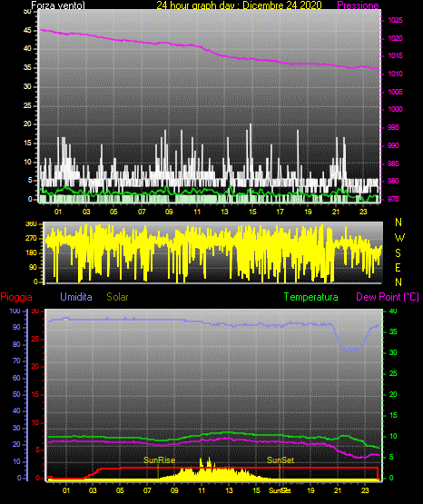This screenshot has height=504, width=423.
Task: Click the S compass direction label
Action: pyautogui.click(x=398, y=253)
